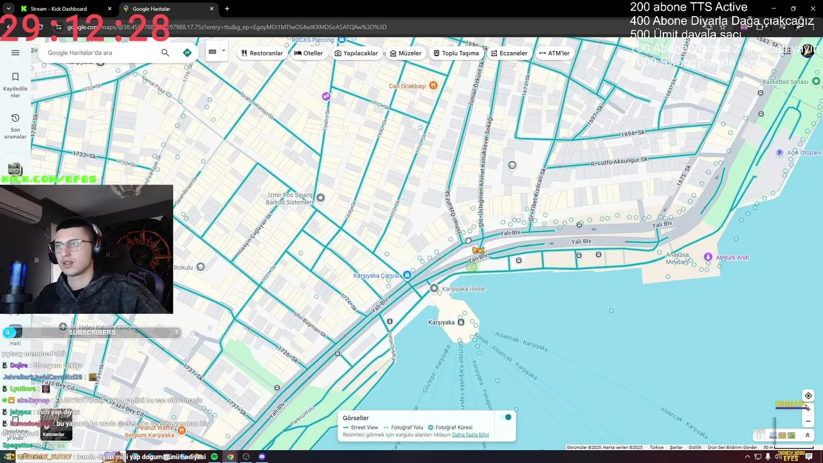
Task: Click the search magnifier icon
Action: [x=165, y=53]
